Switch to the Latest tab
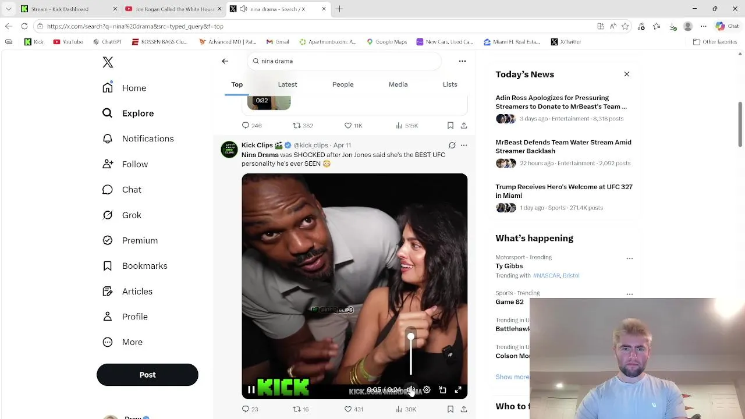Screen dimensions: 745x419 [288, 84]
